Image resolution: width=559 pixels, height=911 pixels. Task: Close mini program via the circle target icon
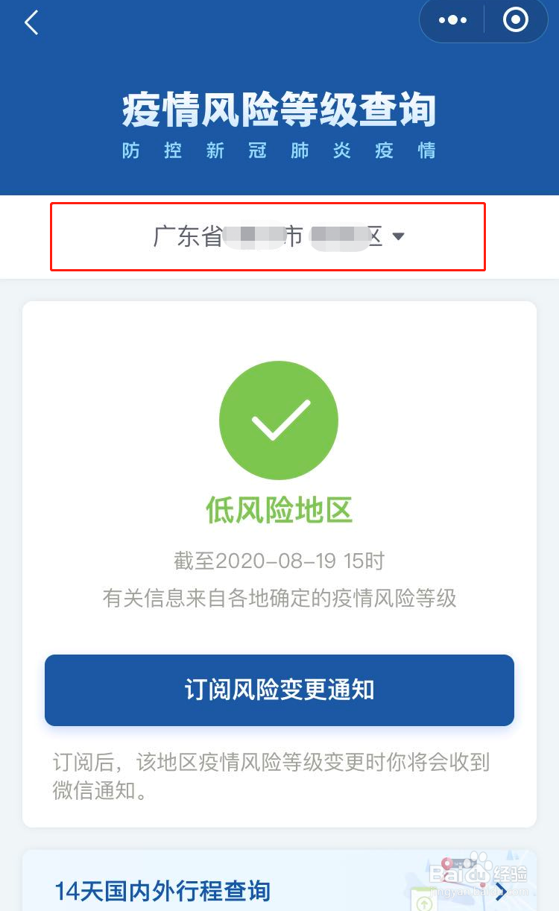516,20
